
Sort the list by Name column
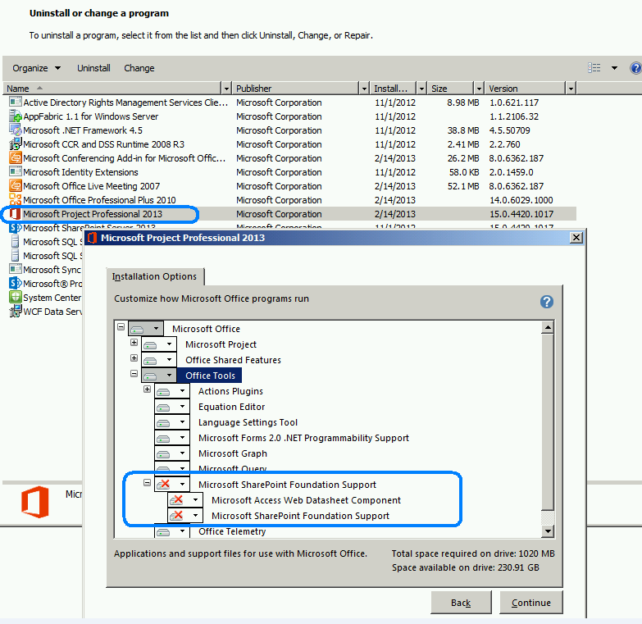click(112, 89)
